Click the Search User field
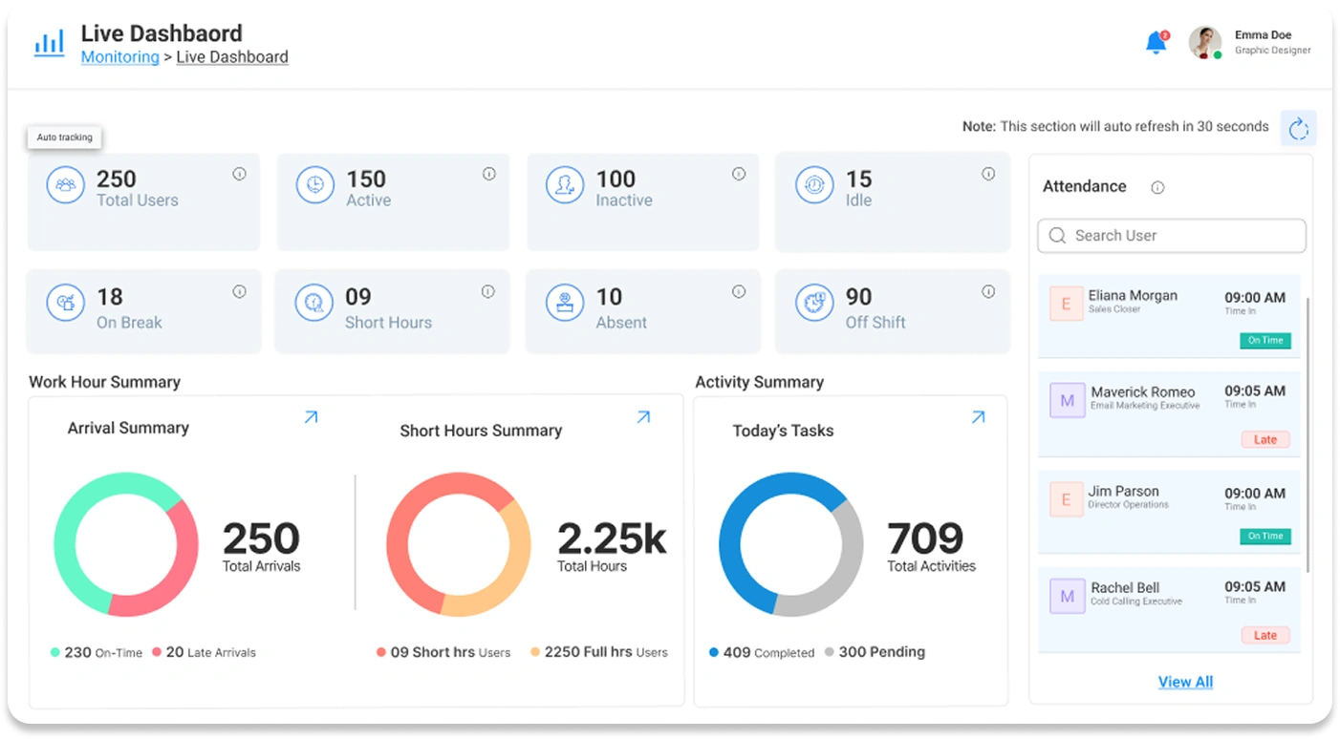This screenshot has height=739, width=1340. [x=1172, y=236]
